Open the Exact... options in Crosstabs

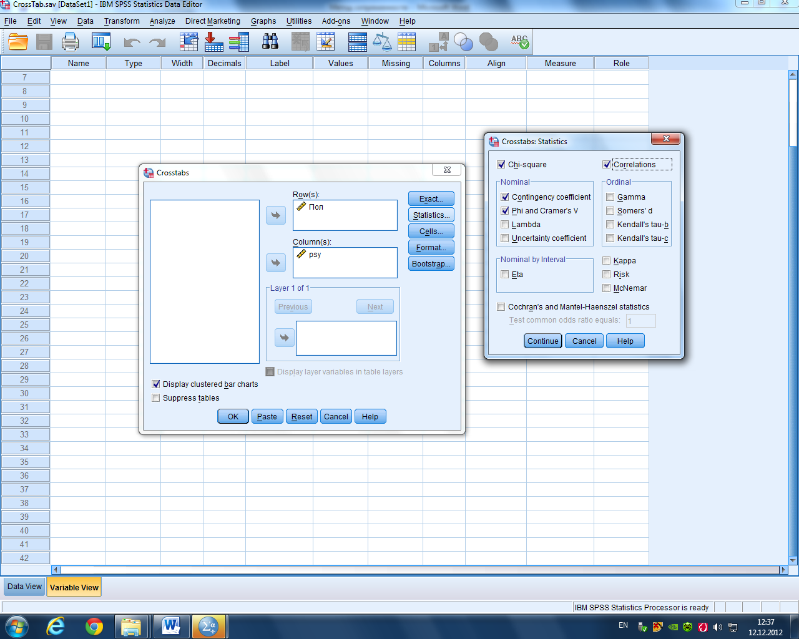(x=431, y=199)
